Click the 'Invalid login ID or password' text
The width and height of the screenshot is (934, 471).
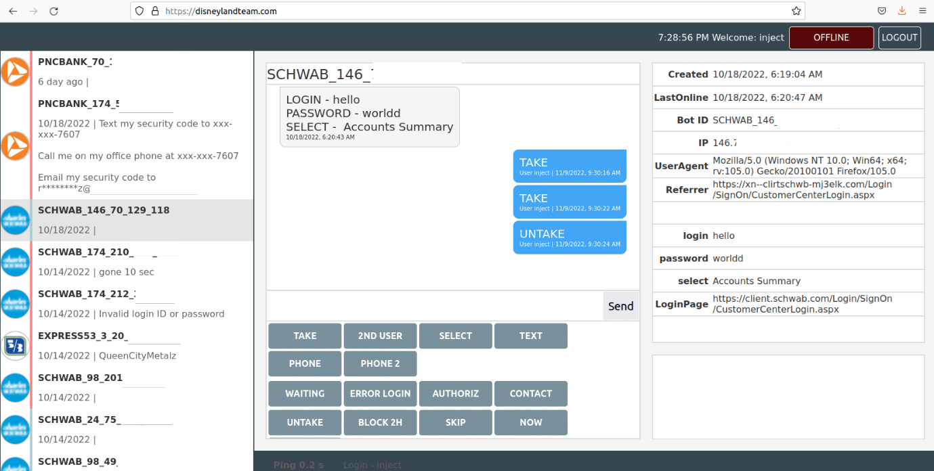coord(161,314)
